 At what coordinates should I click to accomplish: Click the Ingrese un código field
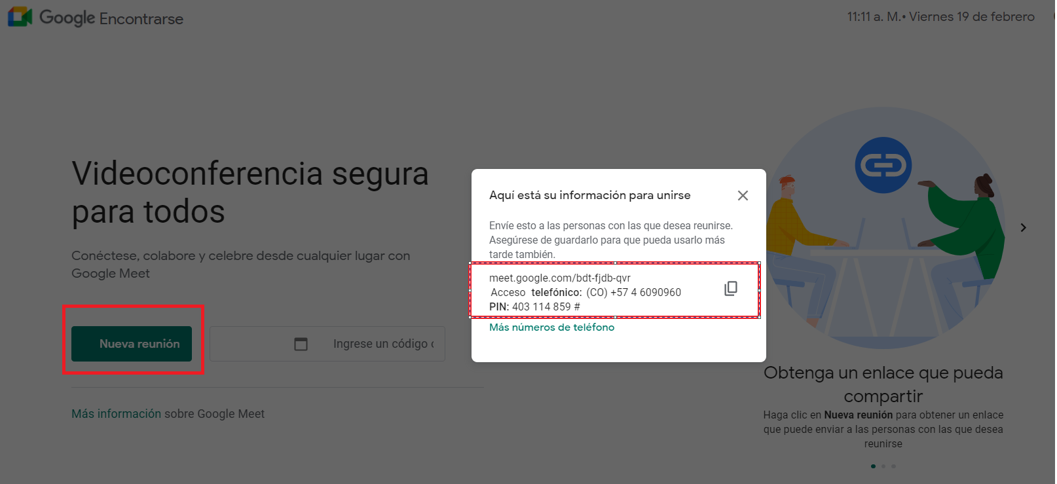point(327,344)
